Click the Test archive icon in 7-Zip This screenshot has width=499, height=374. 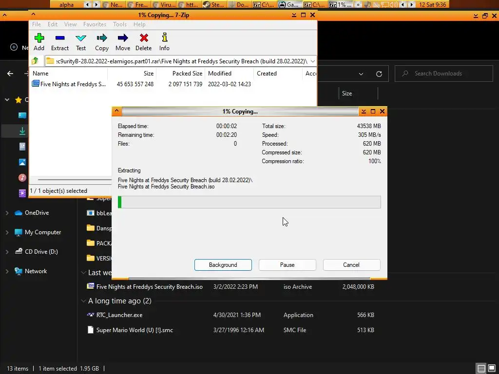[81, 38]
